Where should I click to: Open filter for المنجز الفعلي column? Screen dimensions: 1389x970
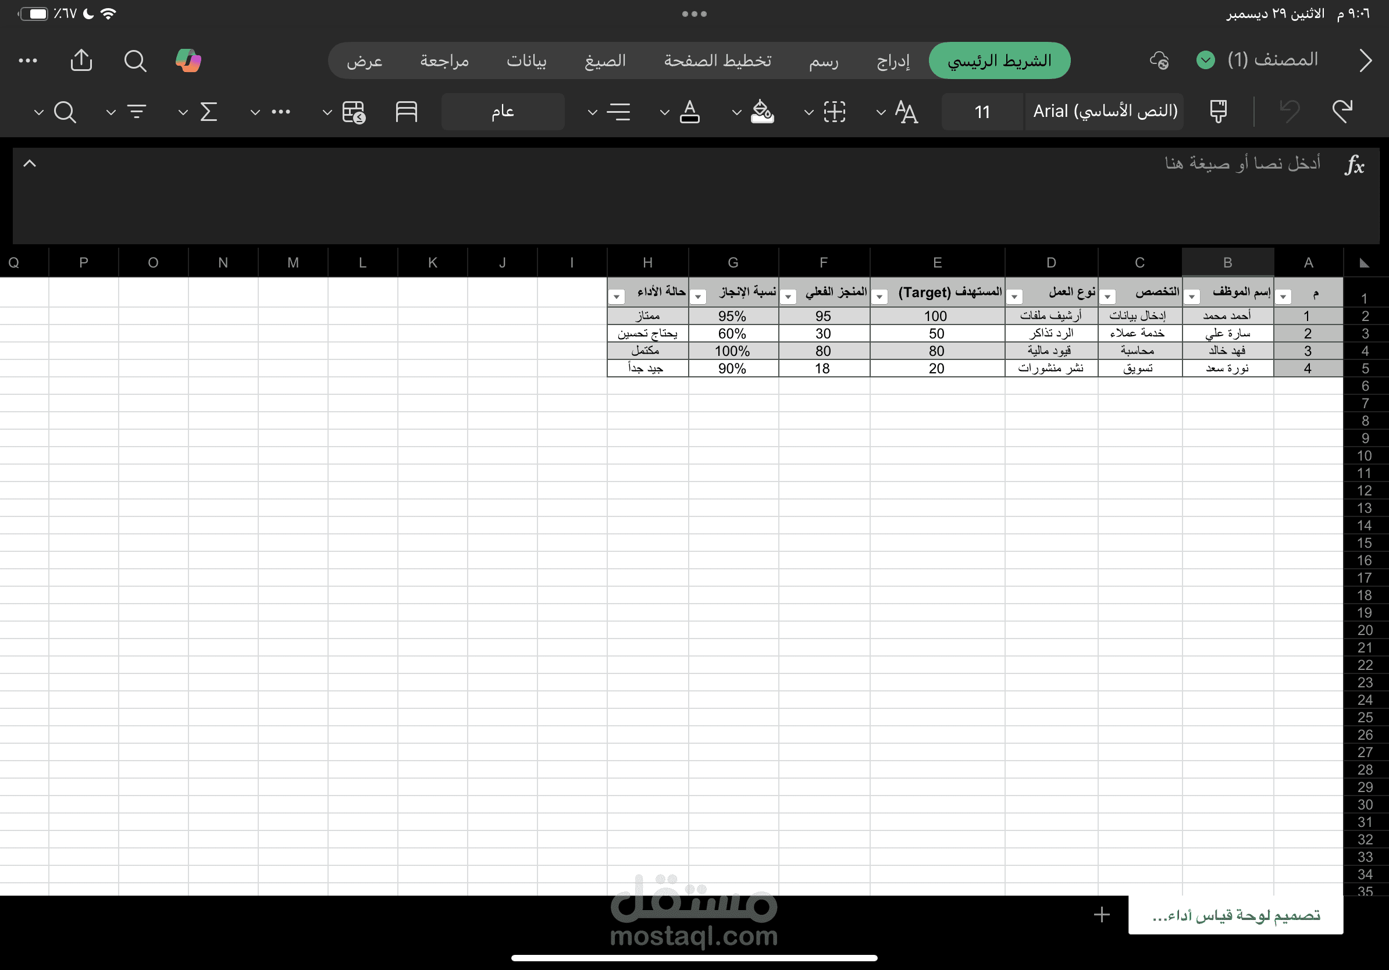(x=788, y=297)
